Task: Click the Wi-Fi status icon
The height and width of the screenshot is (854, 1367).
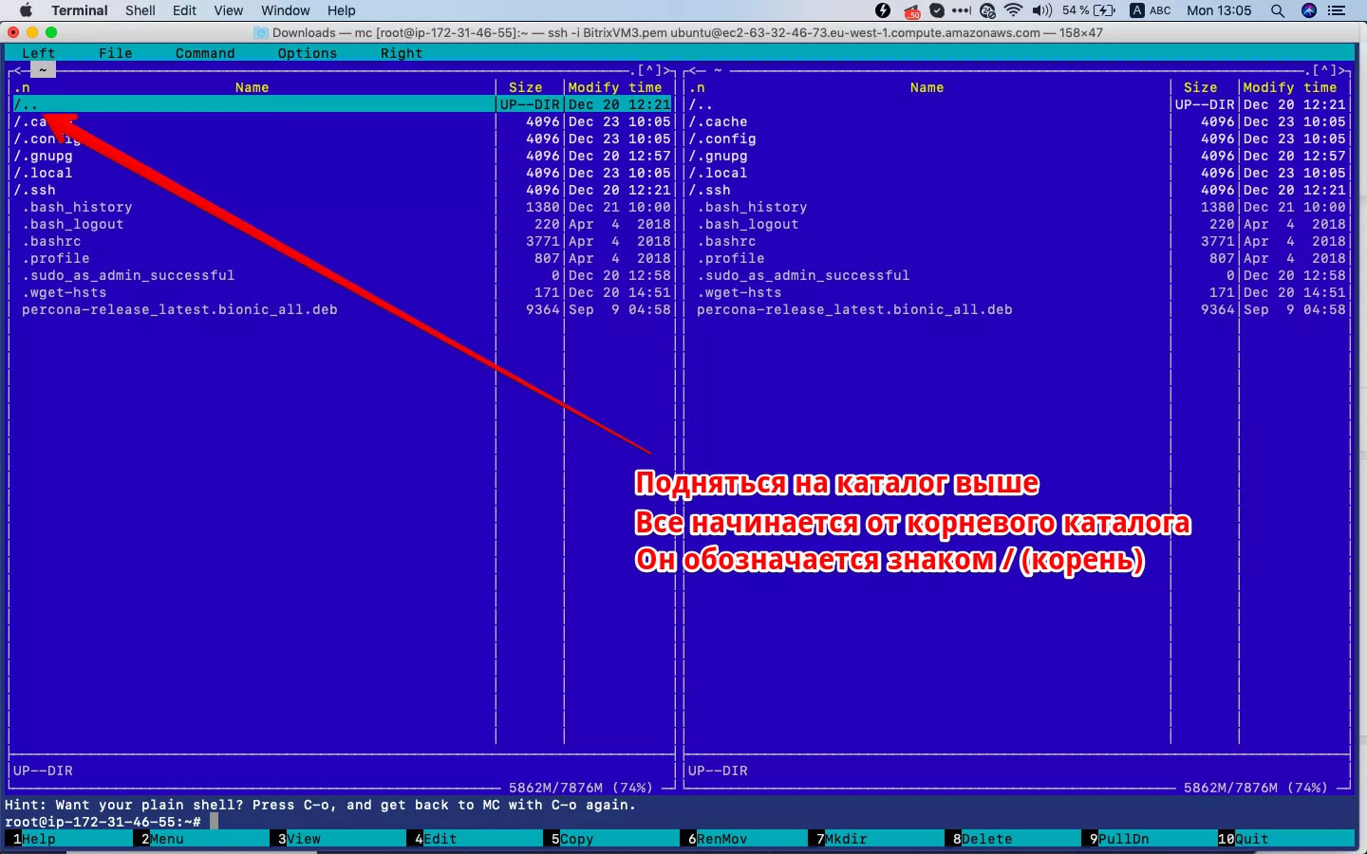Action: pyautogui.click(x=1013, y=10)
